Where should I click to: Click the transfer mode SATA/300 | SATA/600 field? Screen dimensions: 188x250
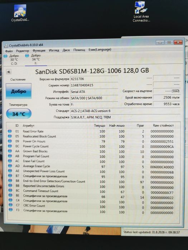click(x=94, y=98)
